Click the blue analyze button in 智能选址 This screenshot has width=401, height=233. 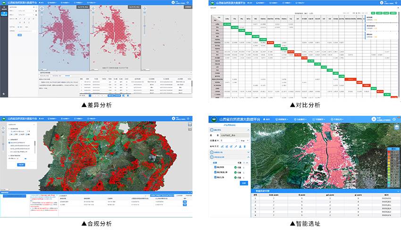(x=243, y=183)
